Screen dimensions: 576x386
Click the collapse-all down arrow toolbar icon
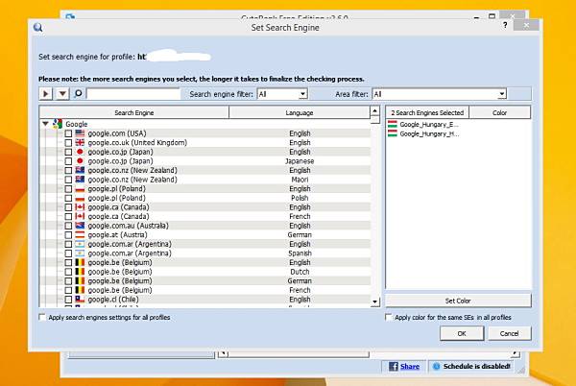(62, 94)
